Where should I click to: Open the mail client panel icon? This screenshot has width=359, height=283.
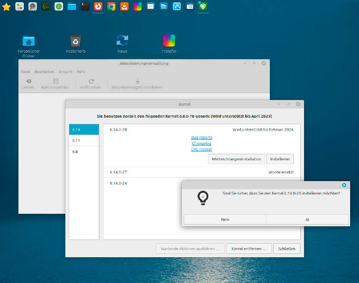pos(150,6)
